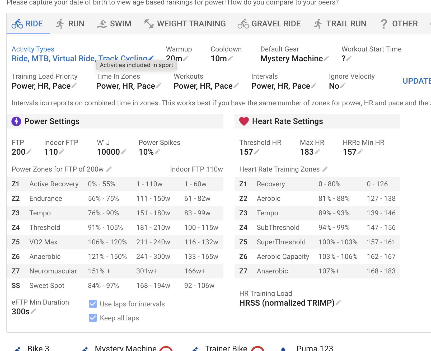Viewport: 431px width, 351px height.
Task: Click Indoor FTP value 110
Action: pyautogui.click(x=51, y=152)
